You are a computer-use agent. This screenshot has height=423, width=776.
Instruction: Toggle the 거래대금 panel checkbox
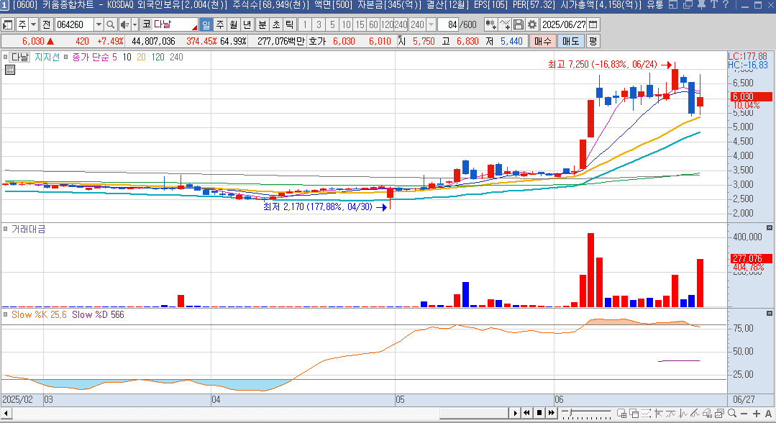[6, 229]
